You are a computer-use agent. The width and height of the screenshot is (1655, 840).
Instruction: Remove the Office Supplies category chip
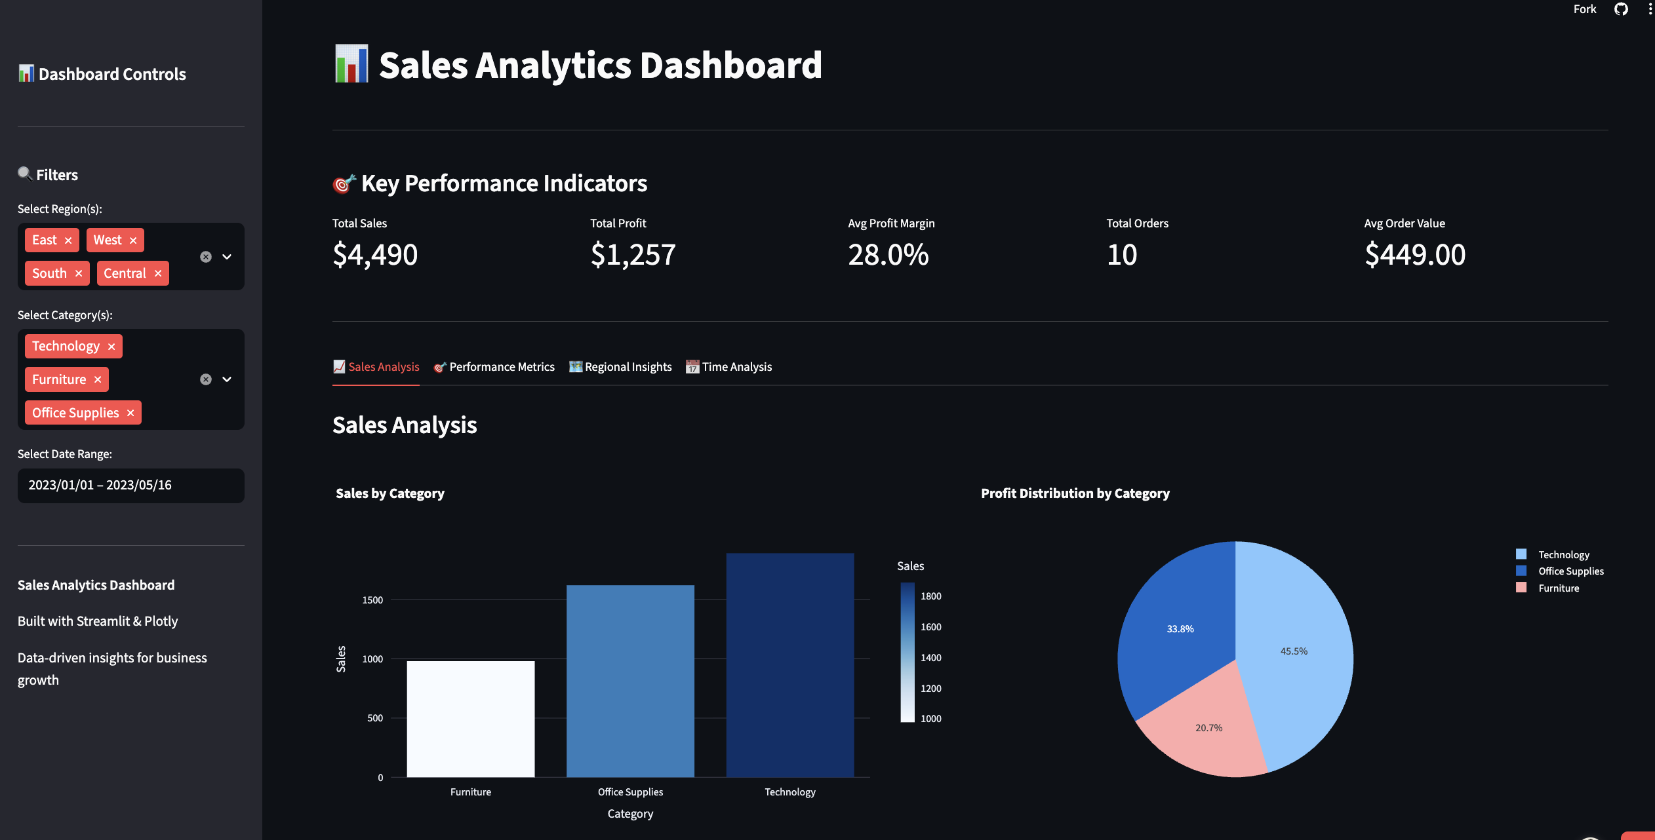[x=130, y=412]
